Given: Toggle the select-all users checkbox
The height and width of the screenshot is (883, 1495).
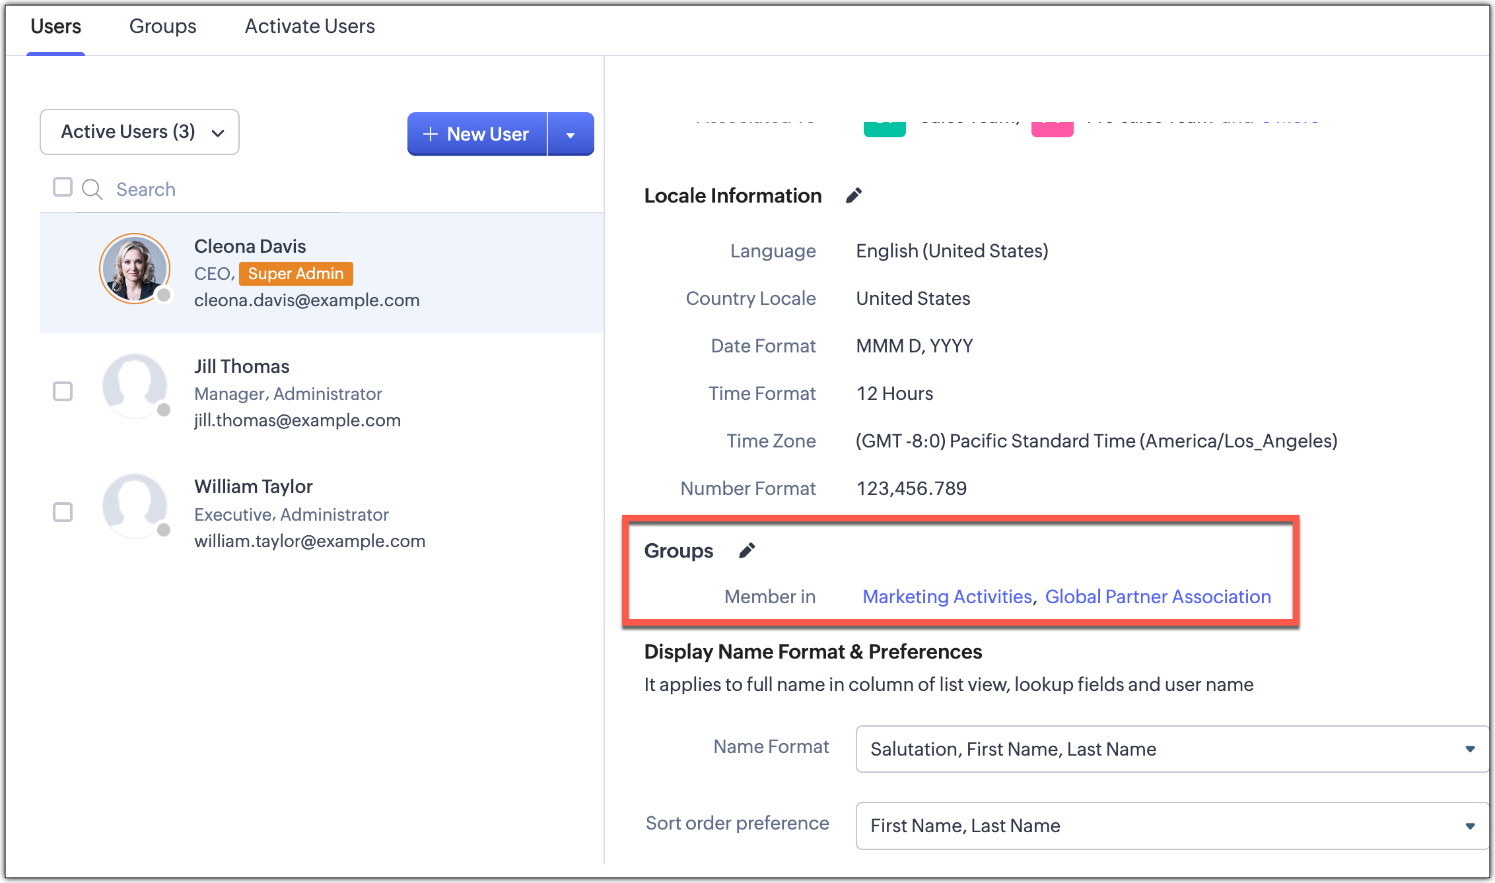Looking at the screenshot, I should click(x=63, y=187).
